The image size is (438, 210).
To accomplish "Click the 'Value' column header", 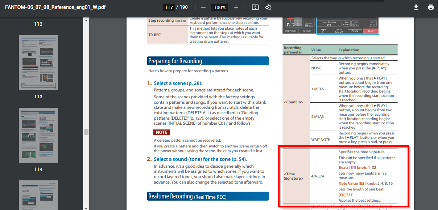I will point(316,50).
